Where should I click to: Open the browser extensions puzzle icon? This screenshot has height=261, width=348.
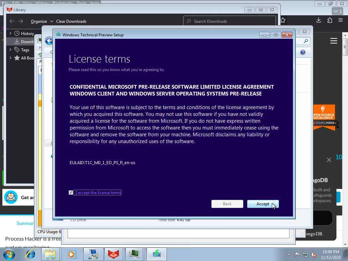click(330, 20)
